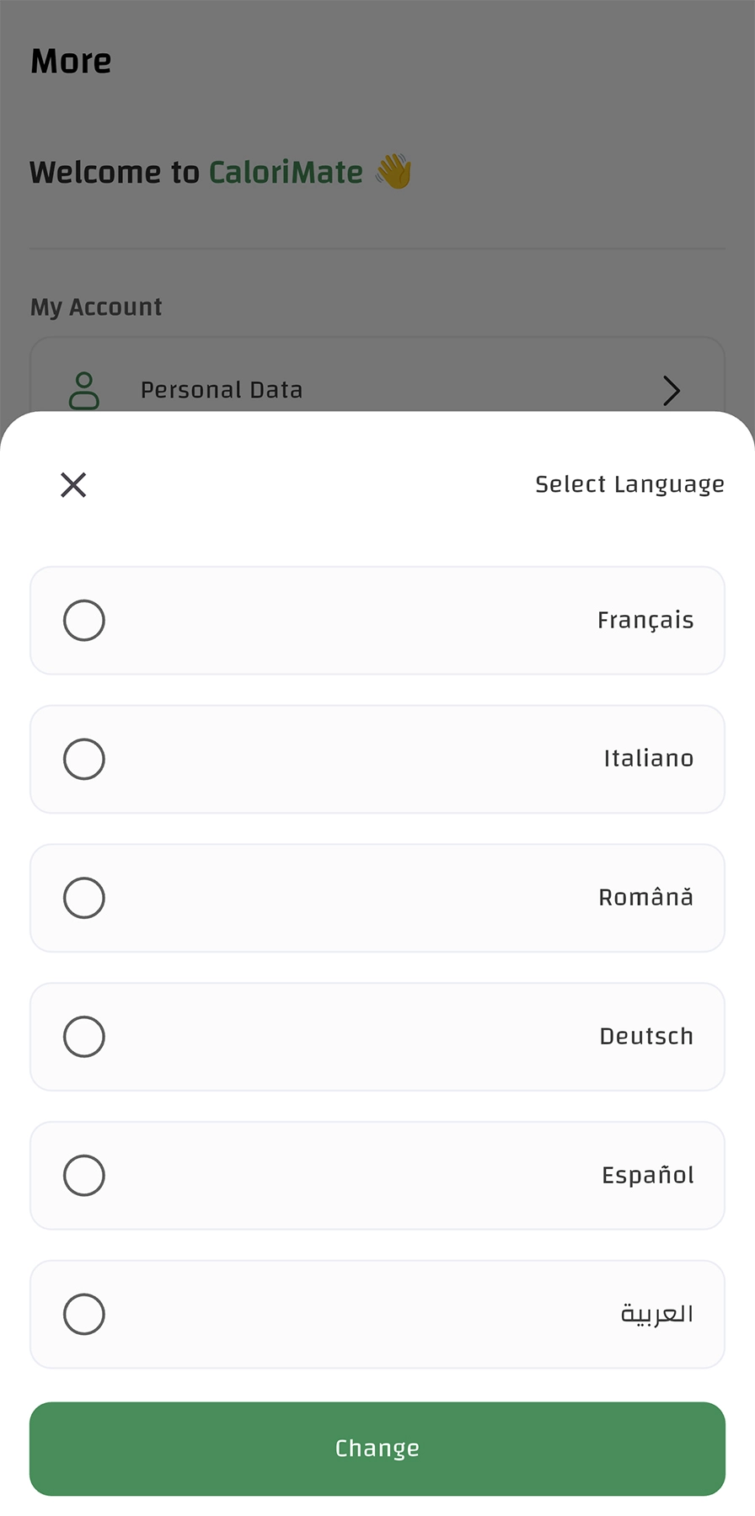Click the Select Language title
The width and height of the screenshot is (755, 1516).
pyautogui.click(x=629, y=485)
